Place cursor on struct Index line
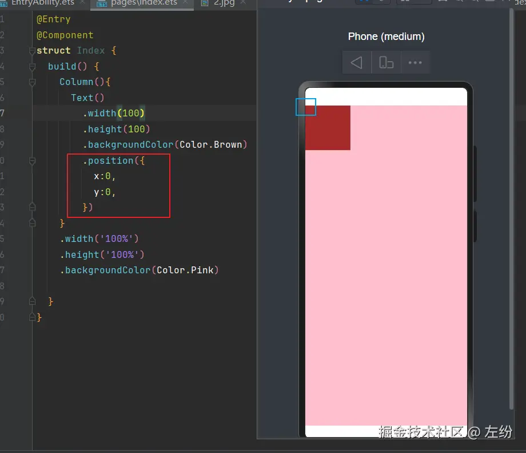The width and height of the screenshot is (526, 453). [x=77, y=51]
